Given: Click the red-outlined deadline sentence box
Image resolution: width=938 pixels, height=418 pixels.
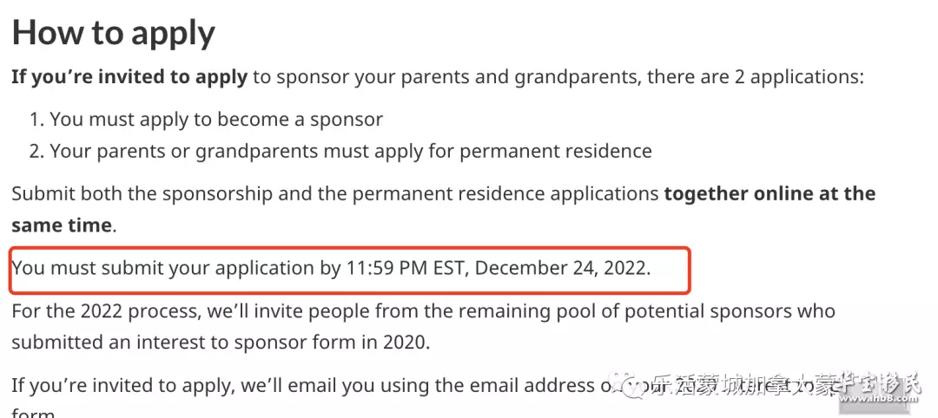Looking at the screenshot, I should coord(350,271).
